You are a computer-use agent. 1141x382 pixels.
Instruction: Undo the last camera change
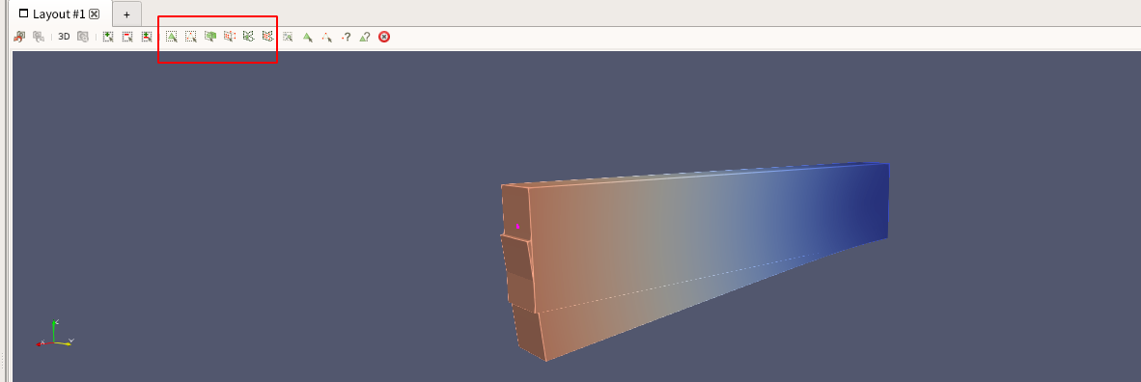point(19,37)
